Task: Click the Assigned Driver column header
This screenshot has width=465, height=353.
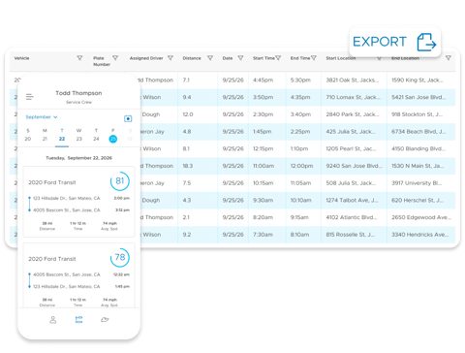Action: pos(146,58)
